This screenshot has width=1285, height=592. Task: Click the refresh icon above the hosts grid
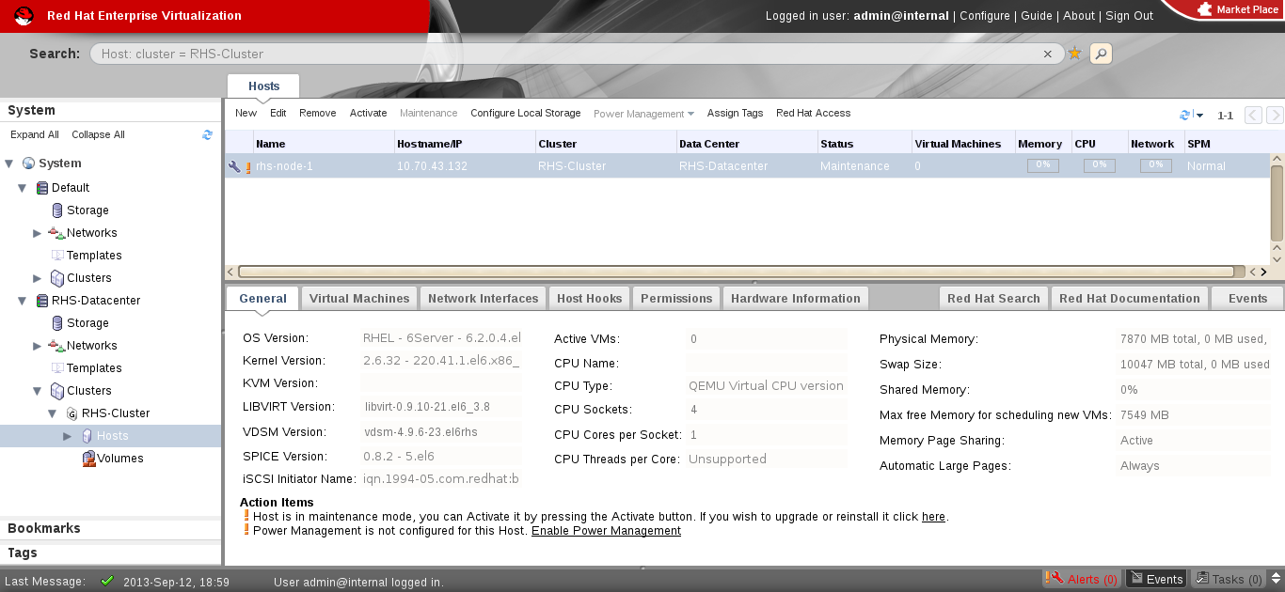coord(1183,114)
